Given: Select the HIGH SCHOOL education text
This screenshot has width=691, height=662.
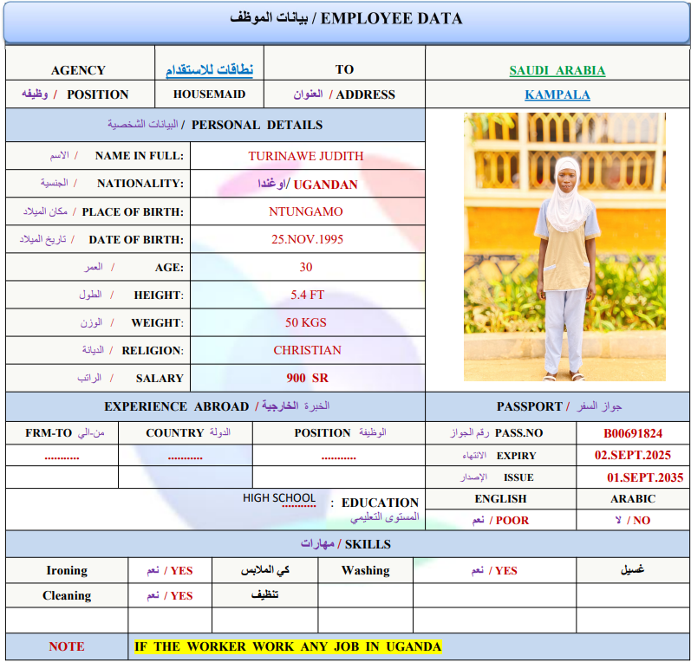Looking at the screenshot, I should coord(279,498).
